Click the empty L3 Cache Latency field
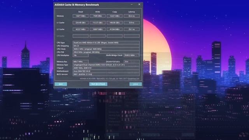This screenshot has width=249, height=140. coord(132,36)
